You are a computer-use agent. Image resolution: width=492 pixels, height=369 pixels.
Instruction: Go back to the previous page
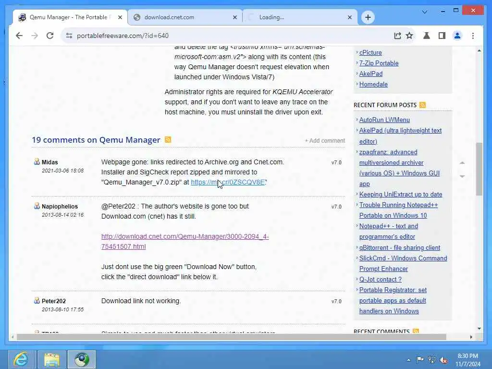pyautogui.click(x=19, y=36)
